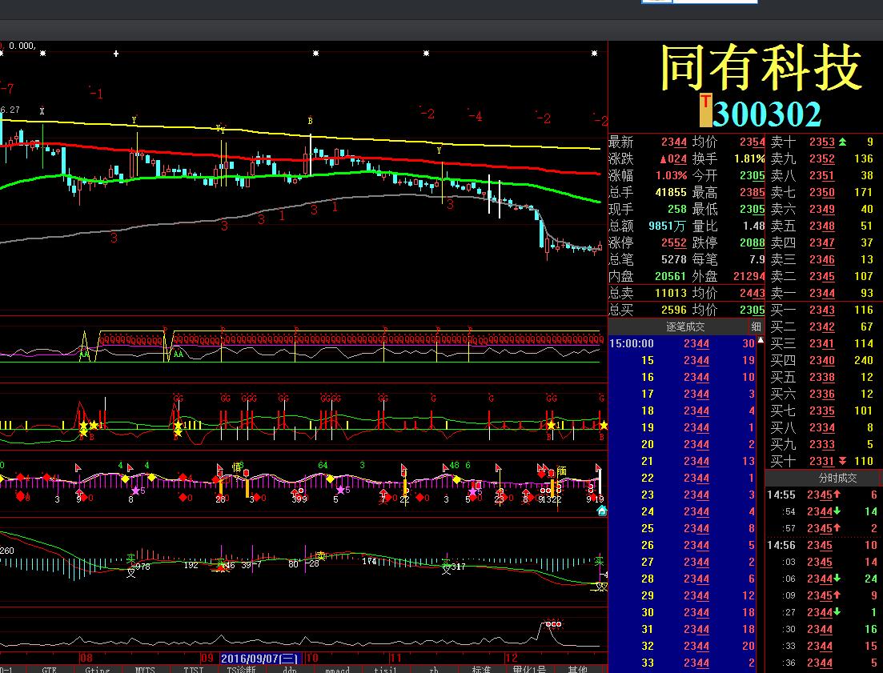Click the 买四 order row at 2340
The width and height of the screenshot is (883, 673).
pyautogui.click(x=823, y=360)
